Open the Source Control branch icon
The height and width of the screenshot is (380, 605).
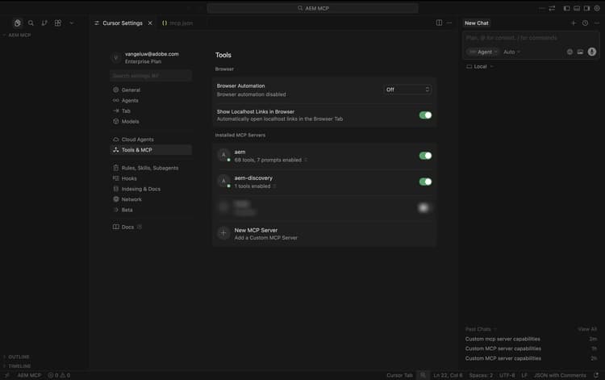(x=44, y=23)
